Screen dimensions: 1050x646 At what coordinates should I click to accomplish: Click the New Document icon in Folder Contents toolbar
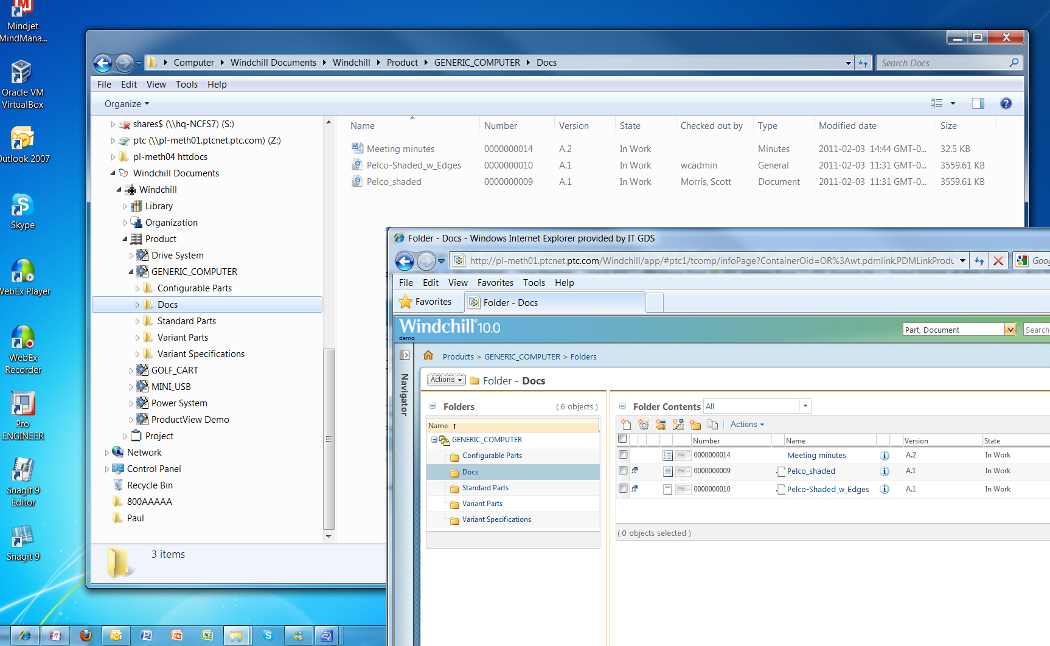[x=626, y=425]
